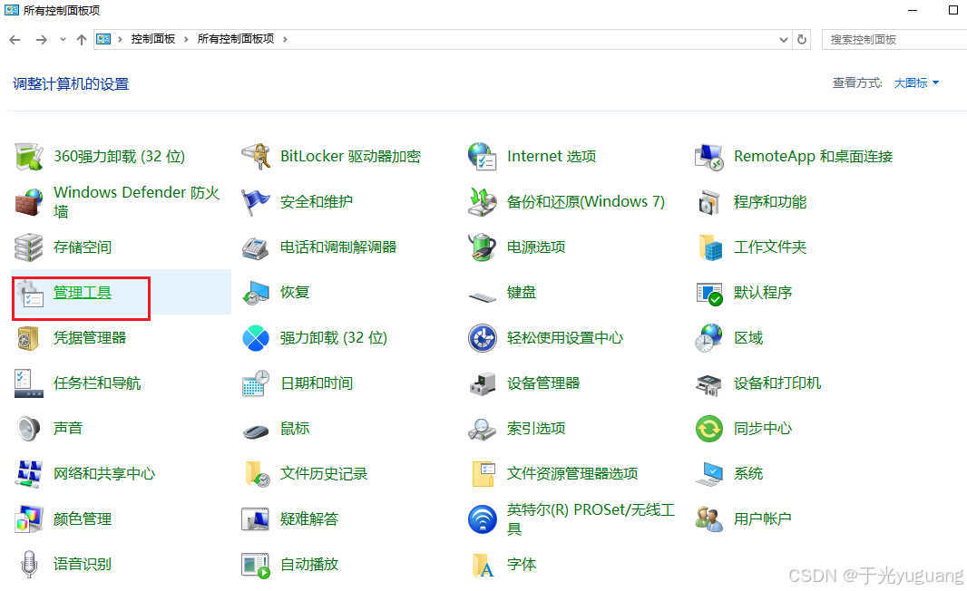This screenshot has width=967, height=591.
Task: Open the 设备管理器 icon
Action: tap(483, 383)
